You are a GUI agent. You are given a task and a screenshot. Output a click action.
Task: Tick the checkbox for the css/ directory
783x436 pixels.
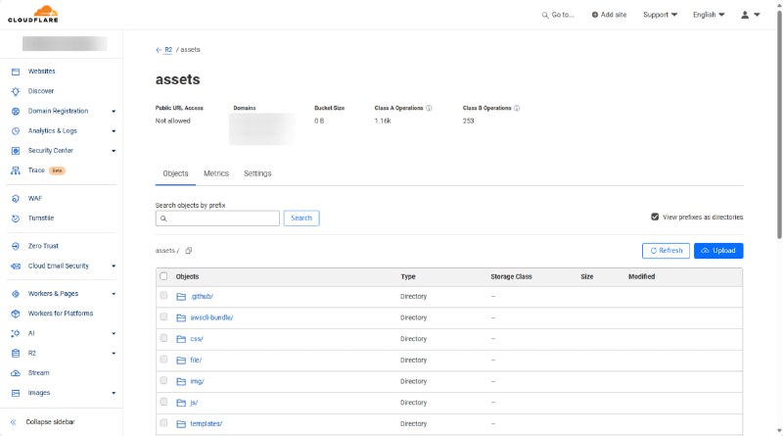[163, 339]
